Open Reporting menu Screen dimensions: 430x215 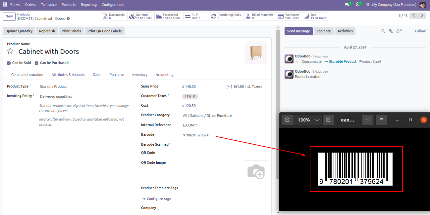pos(89,5)
